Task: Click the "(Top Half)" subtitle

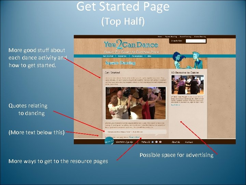Action: pyautogui.click(x=123, y=21)
